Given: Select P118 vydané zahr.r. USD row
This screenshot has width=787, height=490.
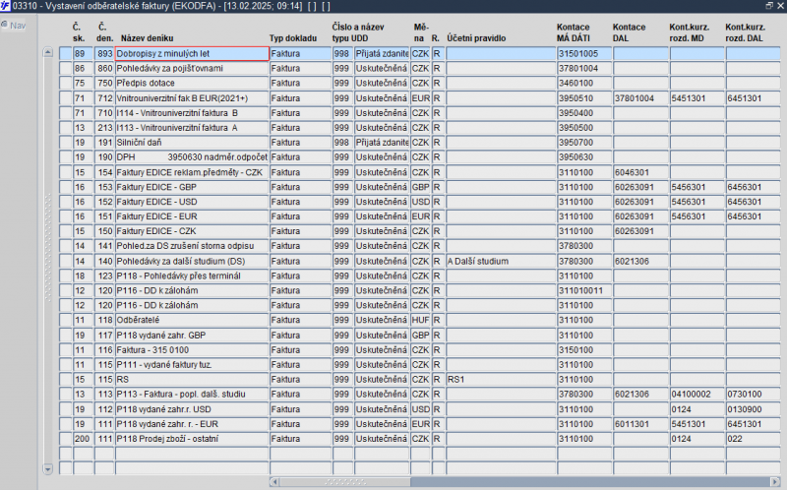Looking at the screenshot, I should click(x=192, y=409).
